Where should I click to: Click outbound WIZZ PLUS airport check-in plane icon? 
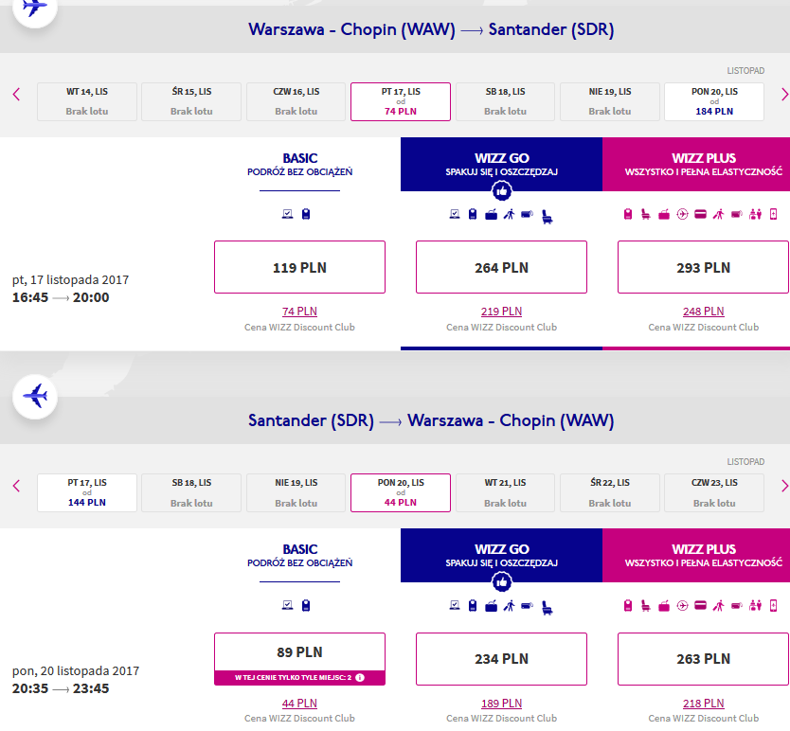tap(682, 214)
